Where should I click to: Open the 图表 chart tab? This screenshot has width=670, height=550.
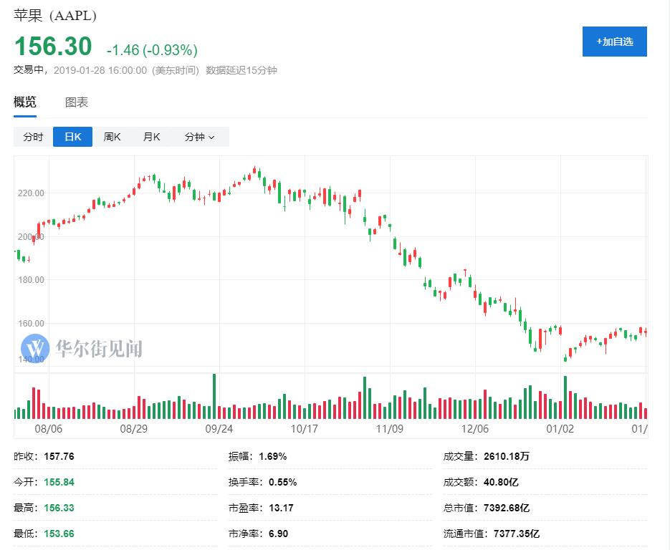click(x=77, y=102)
